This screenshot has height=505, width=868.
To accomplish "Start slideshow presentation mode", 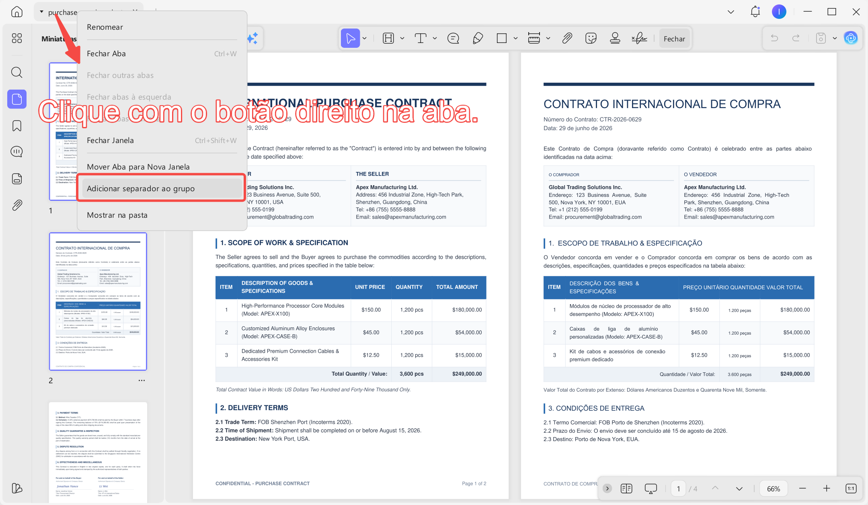I will coord(650,489).
